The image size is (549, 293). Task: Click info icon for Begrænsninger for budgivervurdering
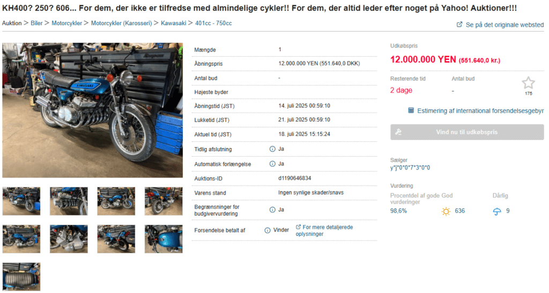coord(272,210)
